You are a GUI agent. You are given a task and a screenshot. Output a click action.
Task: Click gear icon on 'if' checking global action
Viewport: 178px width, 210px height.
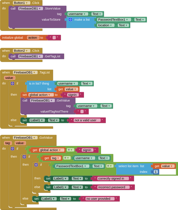click(x=13, y=149)
